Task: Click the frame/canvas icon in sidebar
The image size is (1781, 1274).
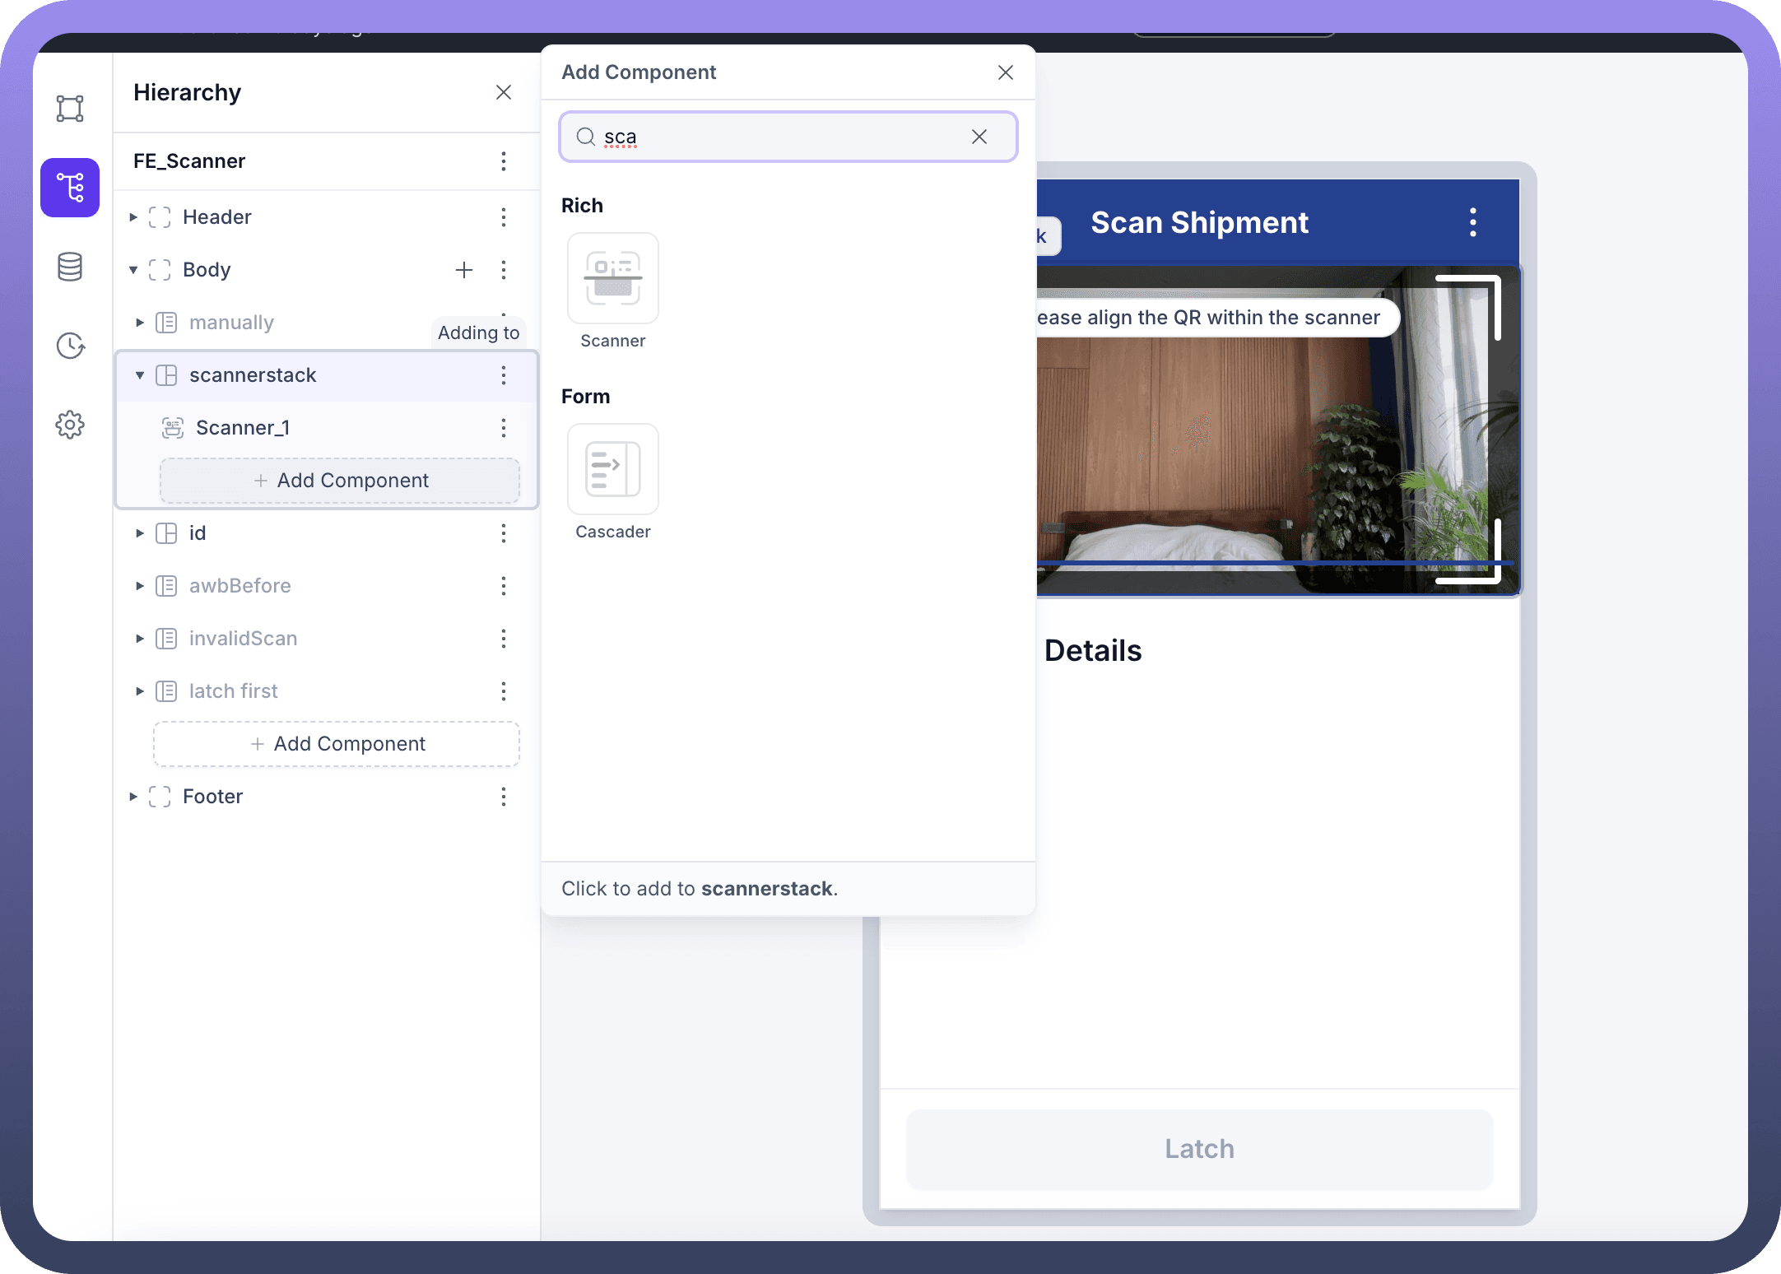Action: tap(70, 109)
